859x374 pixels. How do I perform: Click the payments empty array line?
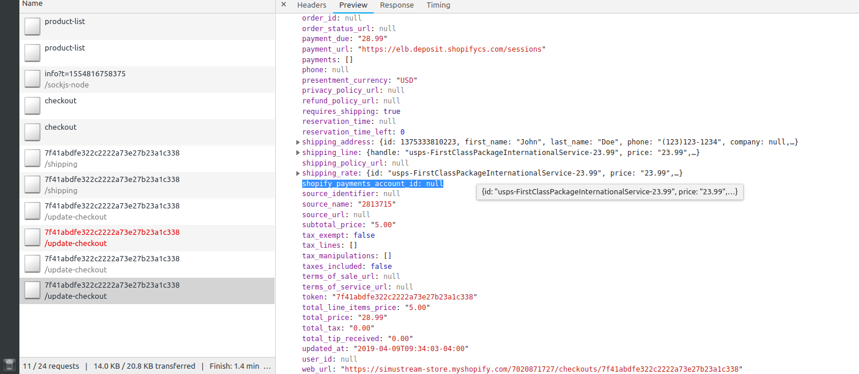pos(327,59)
